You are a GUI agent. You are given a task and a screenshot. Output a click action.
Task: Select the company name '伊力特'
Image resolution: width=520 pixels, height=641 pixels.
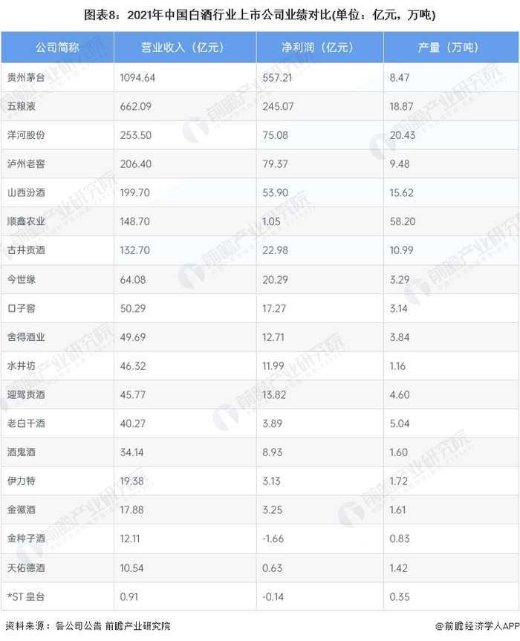click(x=22, y=481)
